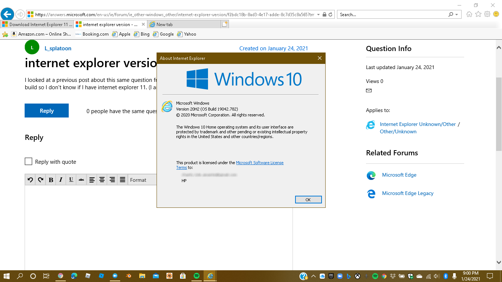Viewport: 502px width, 282px height.
Task: Open the Tools gear menu
Action: [x=487, y=14]
